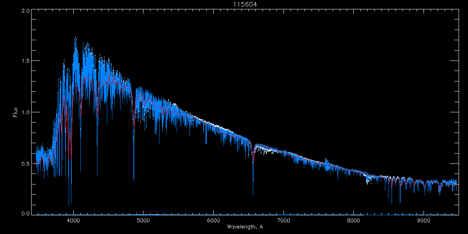The height and width of the screenshot is (234, 468).
Task: Click the 0.5 flux tick label
Action: pyautogui.click(x=25, y=163)
